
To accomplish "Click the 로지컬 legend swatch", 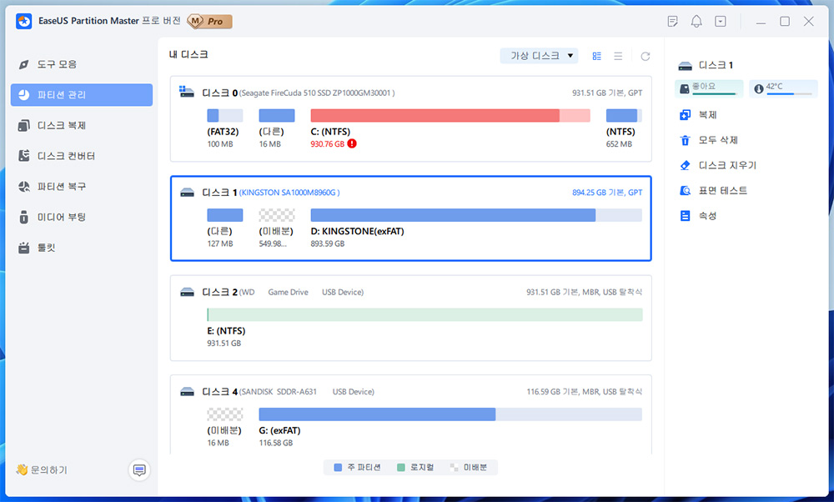I will [x=401, y=468].
